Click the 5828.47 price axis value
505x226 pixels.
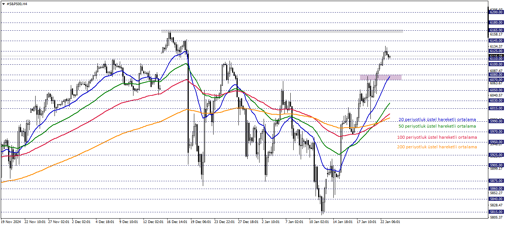coord(496,205)
